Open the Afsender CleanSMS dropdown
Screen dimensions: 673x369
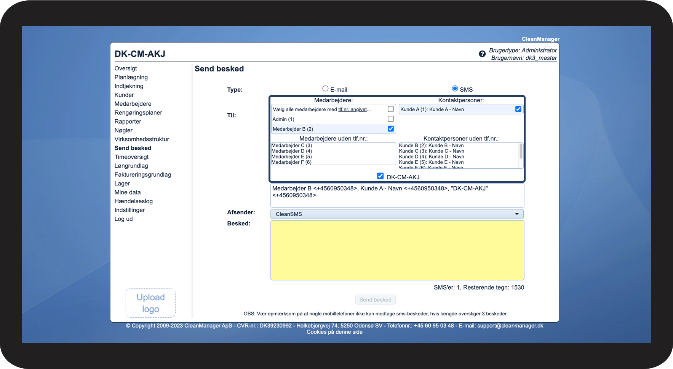[x=397, y=214]
